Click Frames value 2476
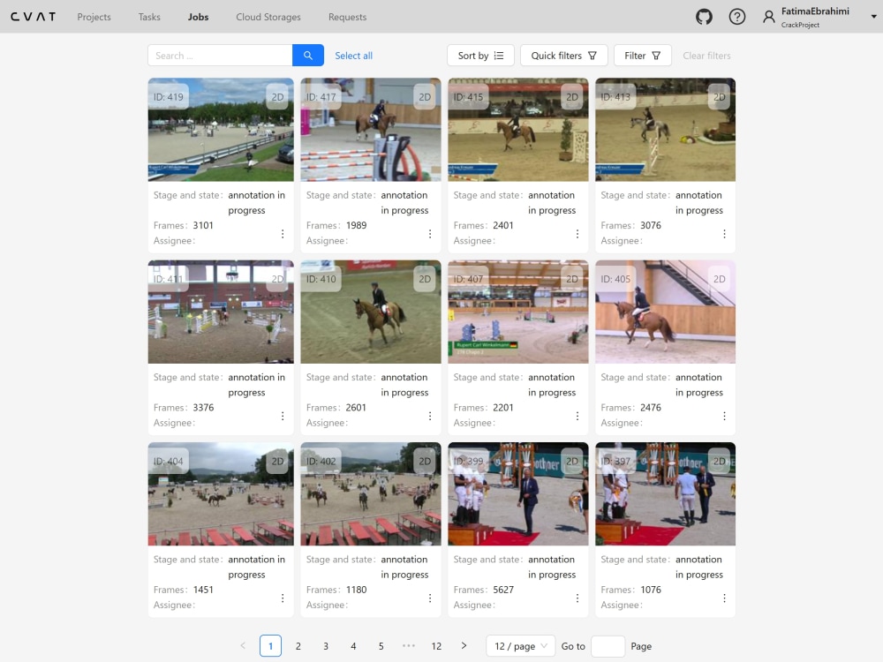Screen dimensions: 883x662 point(651,408)
